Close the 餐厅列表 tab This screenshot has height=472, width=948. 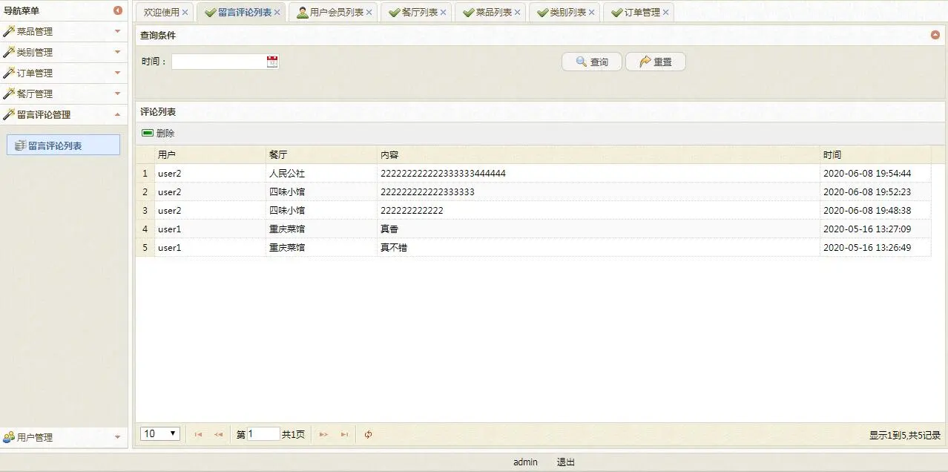(444, 13)
